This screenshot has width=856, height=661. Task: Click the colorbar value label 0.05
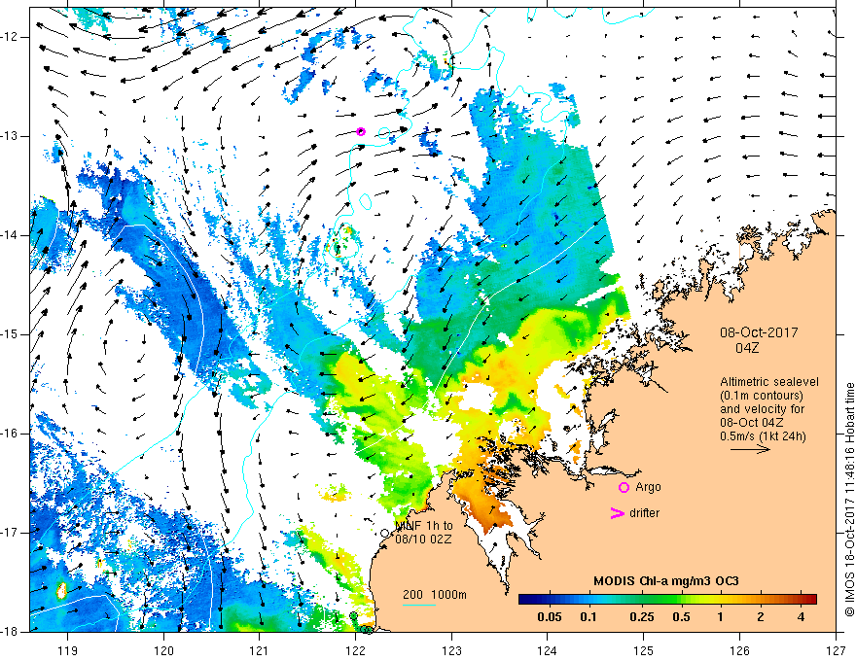point(550,617)
